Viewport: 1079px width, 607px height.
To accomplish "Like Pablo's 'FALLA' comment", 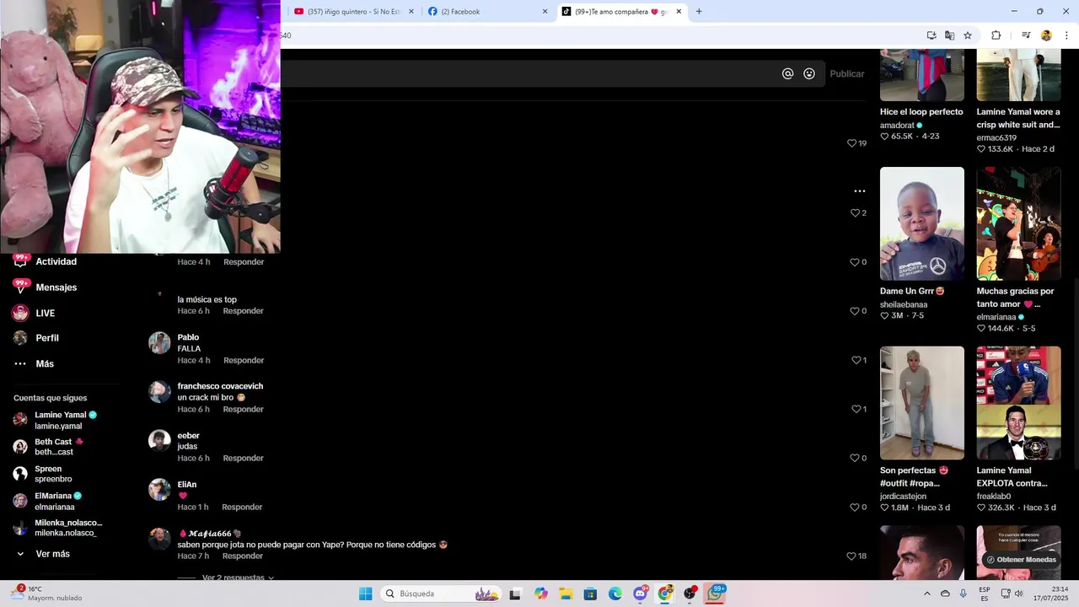I will coord(856,360).
